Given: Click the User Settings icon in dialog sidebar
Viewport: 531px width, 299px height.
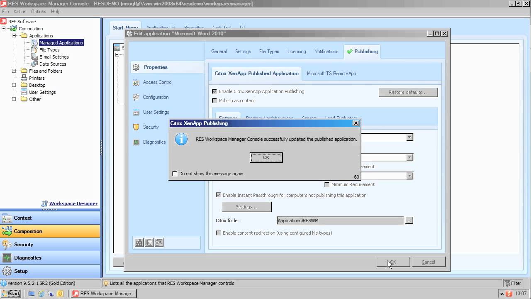Looking at the screenshot, I should click(136, 112).
